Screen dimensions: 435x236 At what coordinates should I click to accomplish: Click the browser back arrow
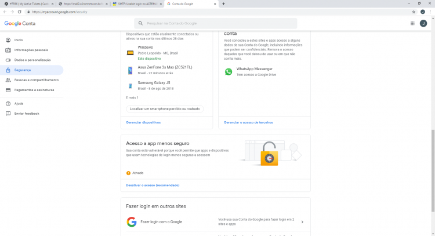(x=5, y=12)
